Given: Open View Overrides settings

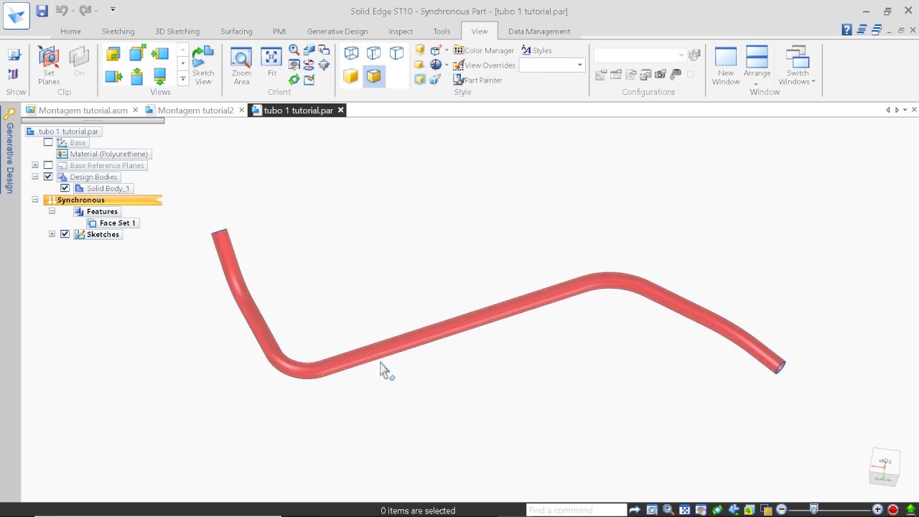Looking at the screenshot, I should click(484, 65).
